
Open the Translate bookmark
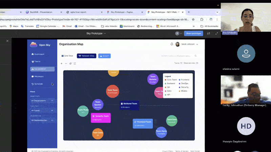pos(27,26)
